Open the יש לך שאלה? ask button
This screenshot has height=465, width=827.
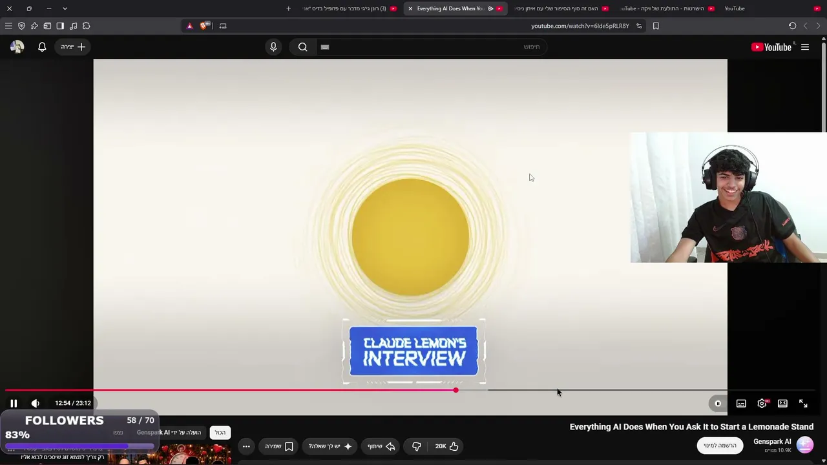pos(330,446)
